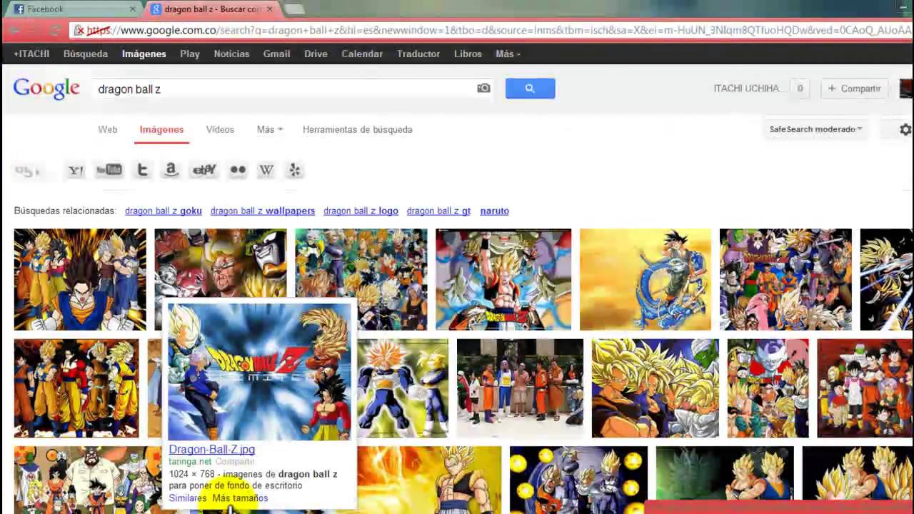Open related search dragon ball z gt
914x514 pixels.
pos(438,211)
